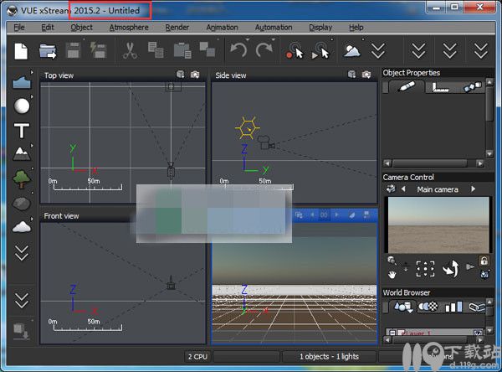The image size is (502, 372).
Task: Create a new scene with the blank page icon
Action: point(21,51)
